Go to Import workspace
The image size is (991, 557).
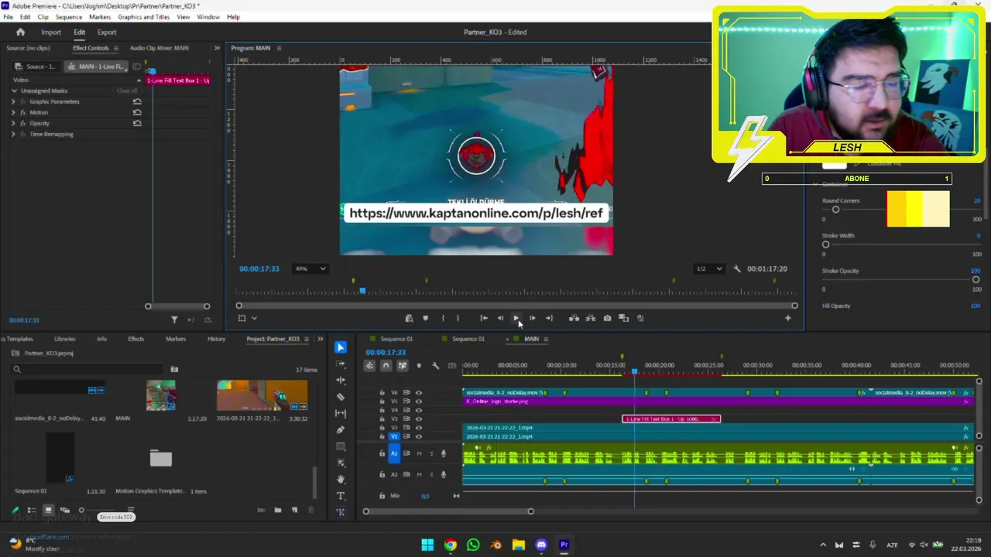pos(51,32)
